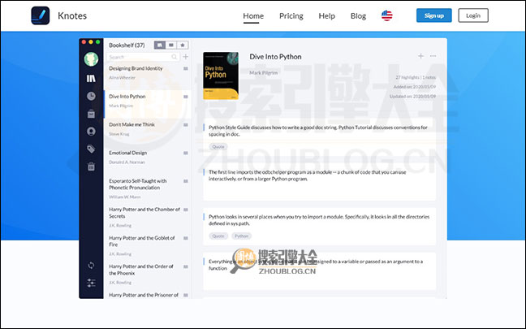Click note icon beside Designing Brand Identity
Viewport: 526px width, 329px height.
(x=186, y=68)
